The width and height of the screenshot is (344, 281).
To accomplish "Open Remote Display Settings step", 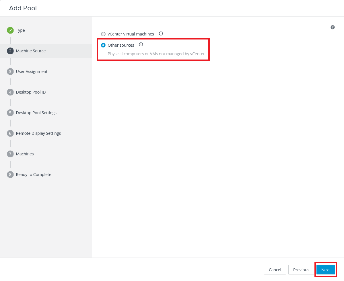I will click(x=38, y=133).
